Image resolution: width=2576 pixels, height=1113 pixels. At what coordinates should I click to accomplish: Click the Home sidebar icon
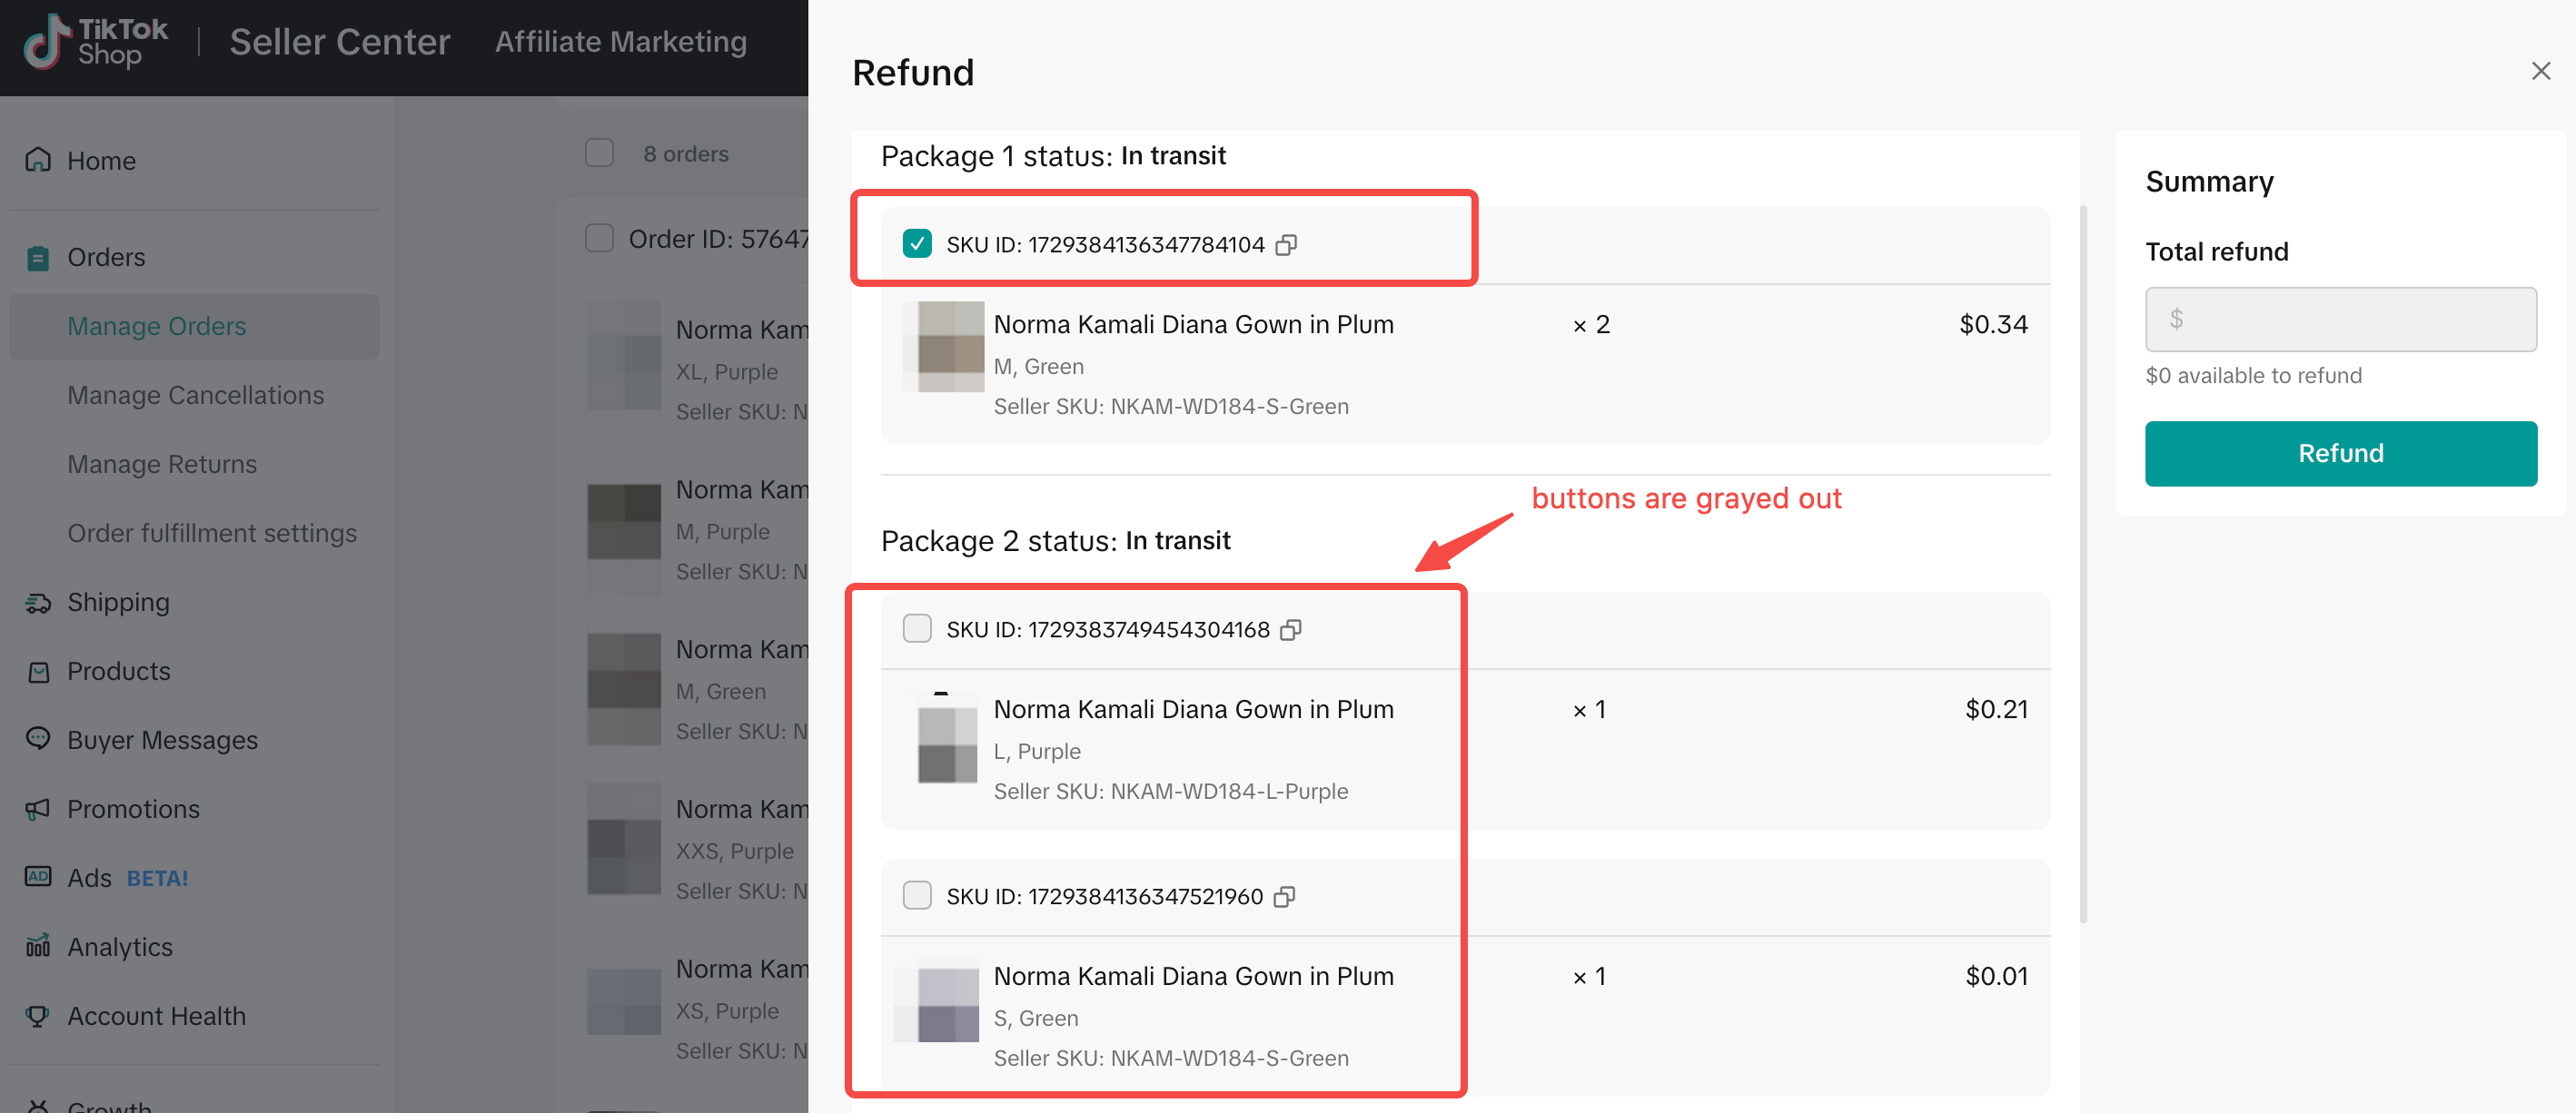(x=38, y=160)
